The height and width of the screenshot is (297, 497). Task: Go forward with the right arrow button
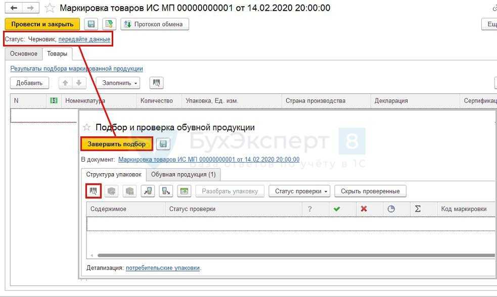[30, 8]
